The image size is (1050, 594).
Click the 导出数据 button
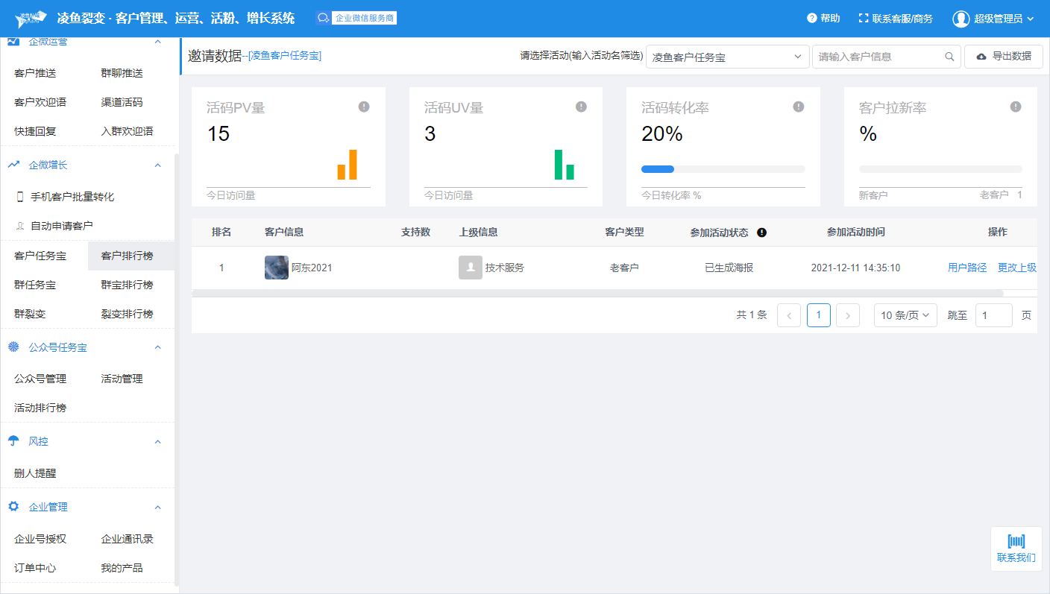tap(1003, 57)
